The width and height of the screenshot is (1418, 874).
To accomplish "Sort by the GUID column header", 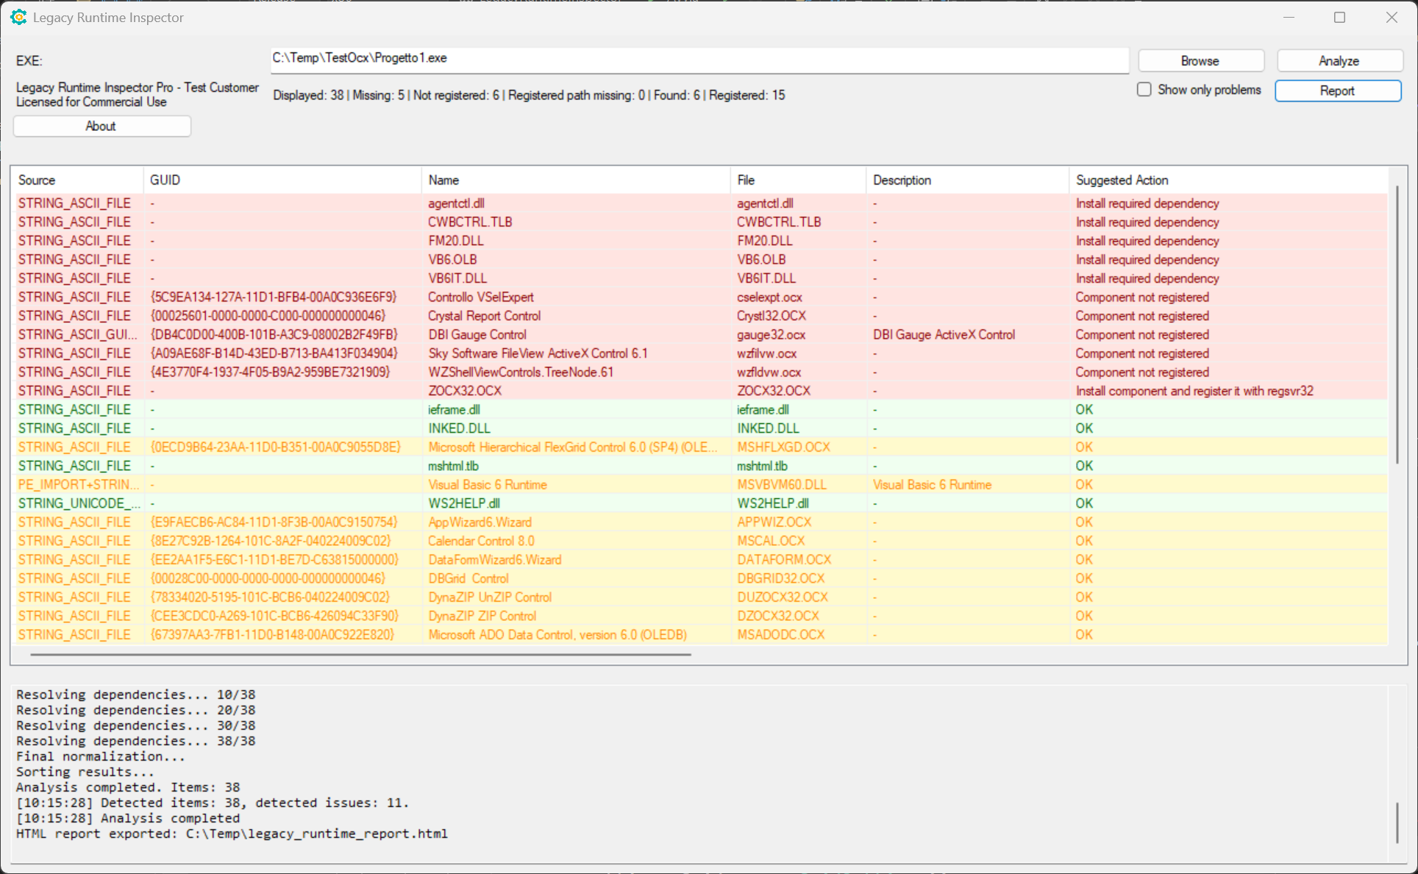I will click(x=282, y=180).
